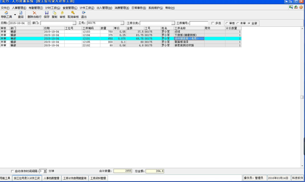Screen dimensions: 305x182
Task: Enable the 多选 multi-select checkbox
Action: [213, 23]
